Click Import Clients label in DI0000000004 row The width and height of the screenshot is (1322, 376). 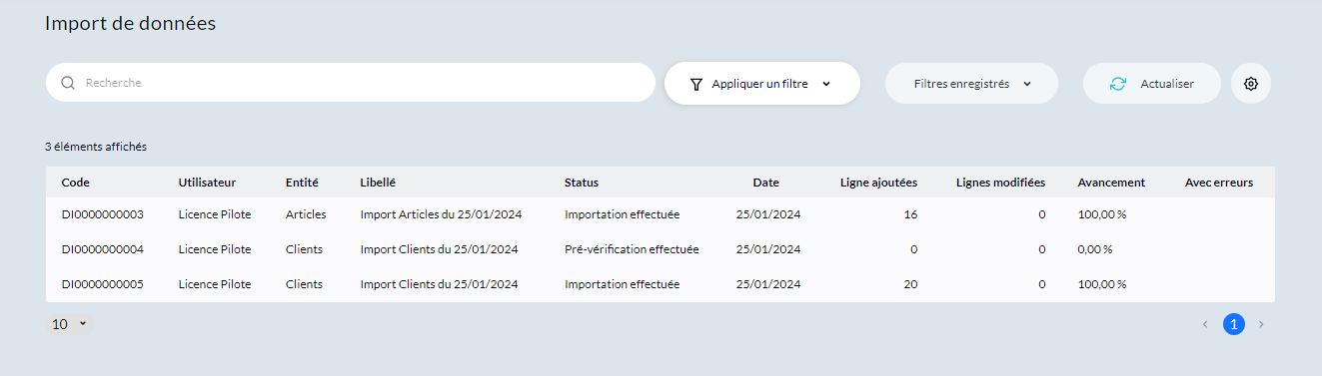[439, 249]
